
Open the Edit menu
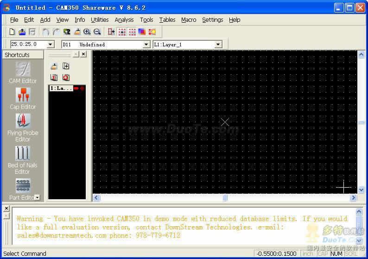(29, 20)
